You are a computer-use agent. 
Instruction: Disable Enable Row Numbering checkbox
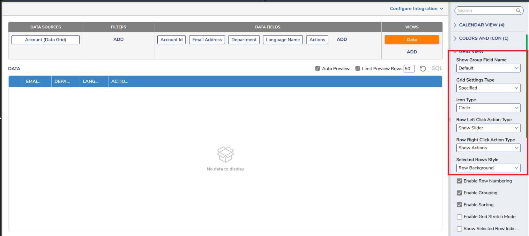click(x=459, y=181)
